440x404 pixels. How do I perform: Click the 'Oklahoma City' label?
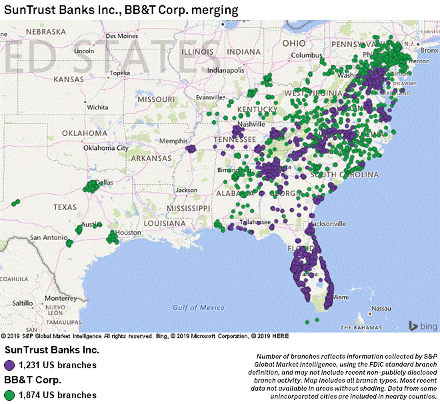point(106,148)
